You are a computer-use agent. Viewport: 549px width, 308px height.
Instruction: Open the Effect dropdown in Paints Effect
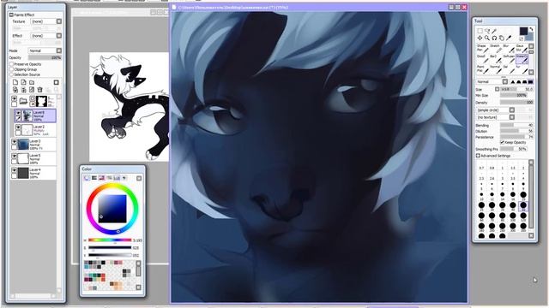59,36
